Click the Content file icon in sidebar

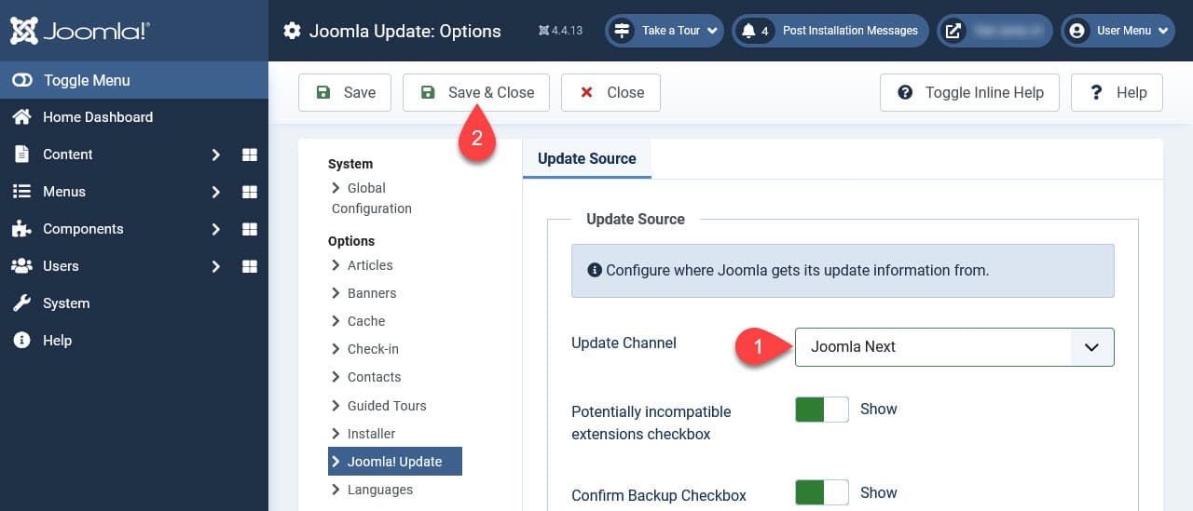pyautogui.click(x=21, y=155)
